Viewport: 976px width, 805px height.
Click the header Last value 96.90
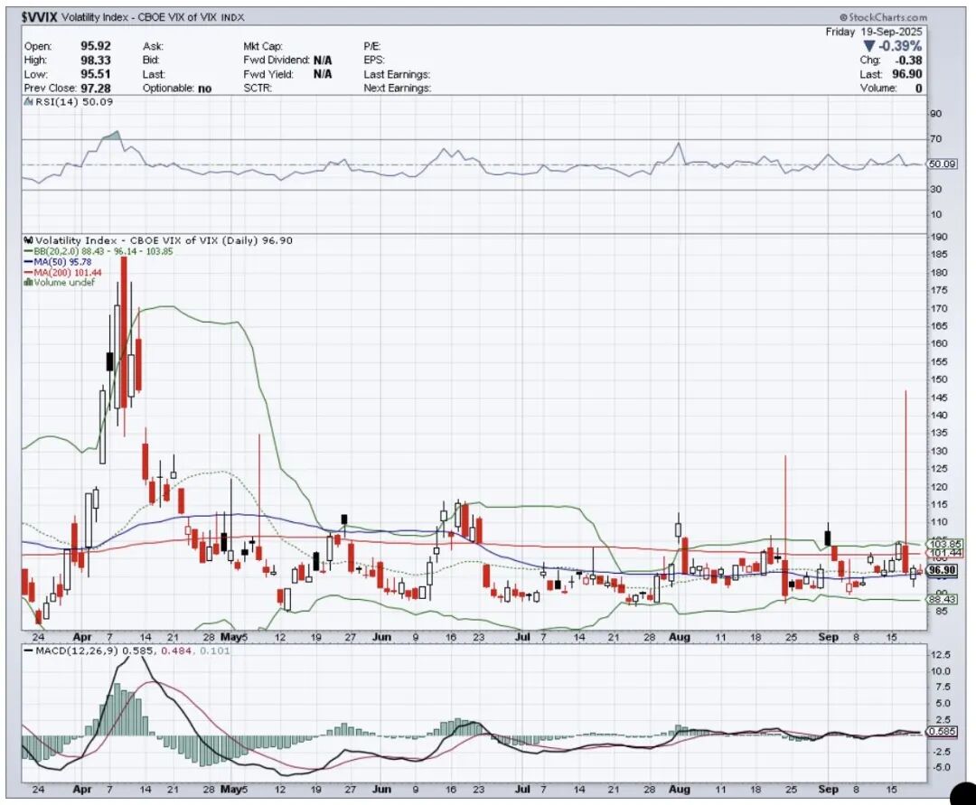(x=907, y=74)
